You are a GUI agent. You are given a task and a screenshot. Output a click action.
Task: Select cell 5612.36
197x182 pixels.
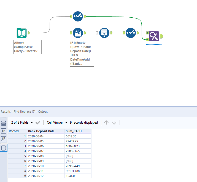[x=78, y=136]
